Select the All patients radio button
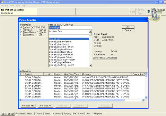The width and height of the screenshot is (166, 116). [38, 35]
